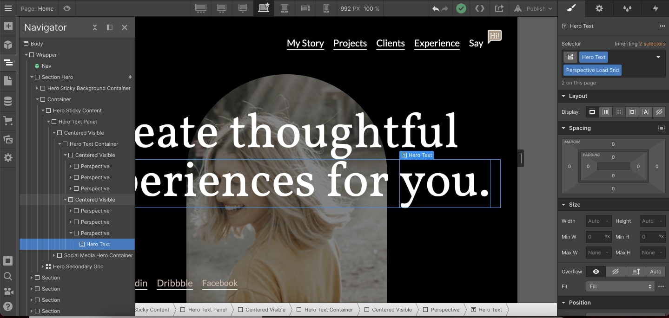The height and width of the screenshot is (318, 669).
Task: Open the Ecommerce cart panel
Action: tap(8, 120)
